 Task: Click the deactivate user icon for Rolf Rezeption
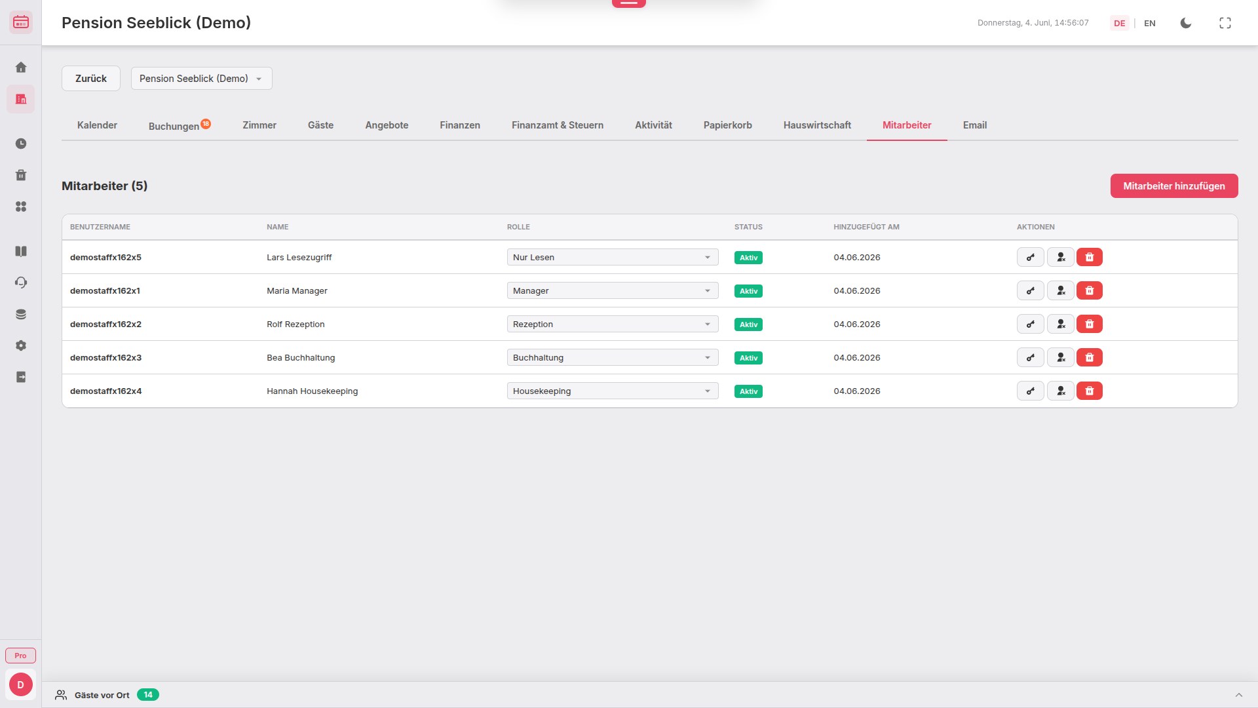tap(1060, 324)
